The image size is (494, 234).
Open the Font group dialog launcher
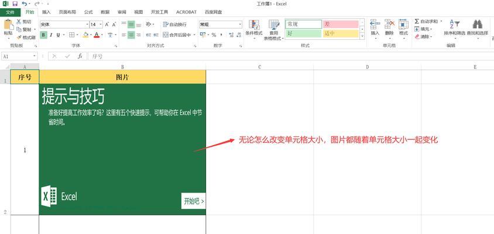pyautogui.click(x=116, y=46)
